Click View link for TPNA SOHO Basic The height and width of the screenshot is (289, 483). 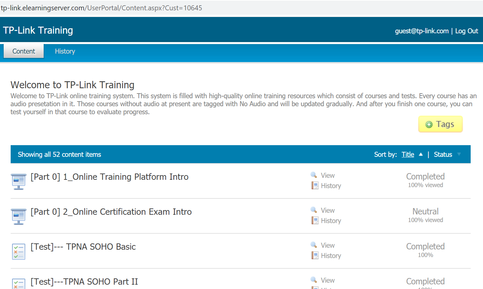[x=328, y=245]
